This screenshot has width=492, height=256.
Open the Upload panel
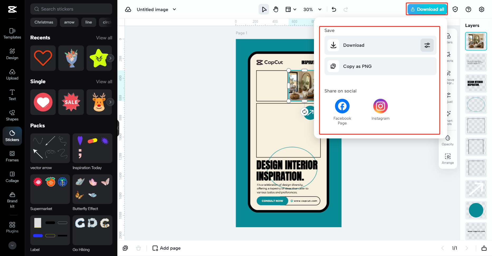pyautogui.click(x=12, y=74)
